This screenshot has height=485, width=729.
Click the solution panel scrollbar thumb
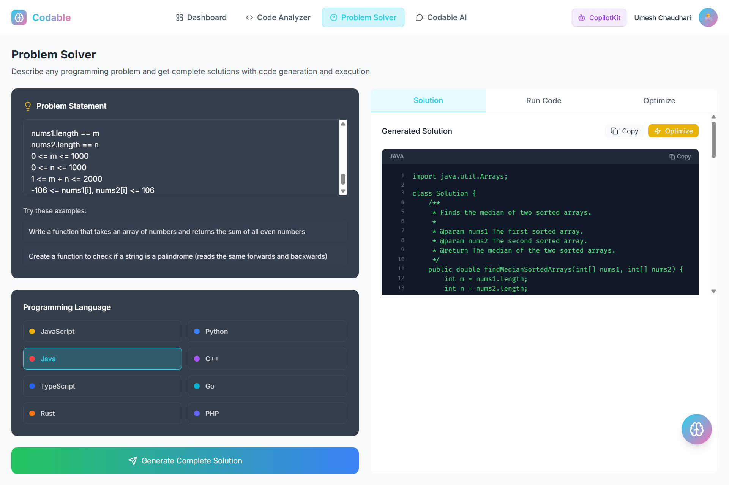click(713, 139)
